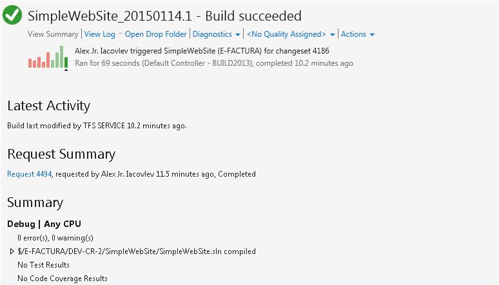
Task: Open the View Log link
Action: pos(100,34)
